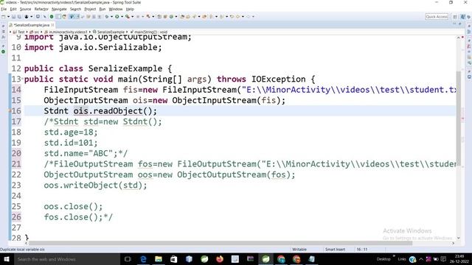Open the Edit menu
Image resolution: width=472 pixels, height=265 pixels.
coord(13,9)
